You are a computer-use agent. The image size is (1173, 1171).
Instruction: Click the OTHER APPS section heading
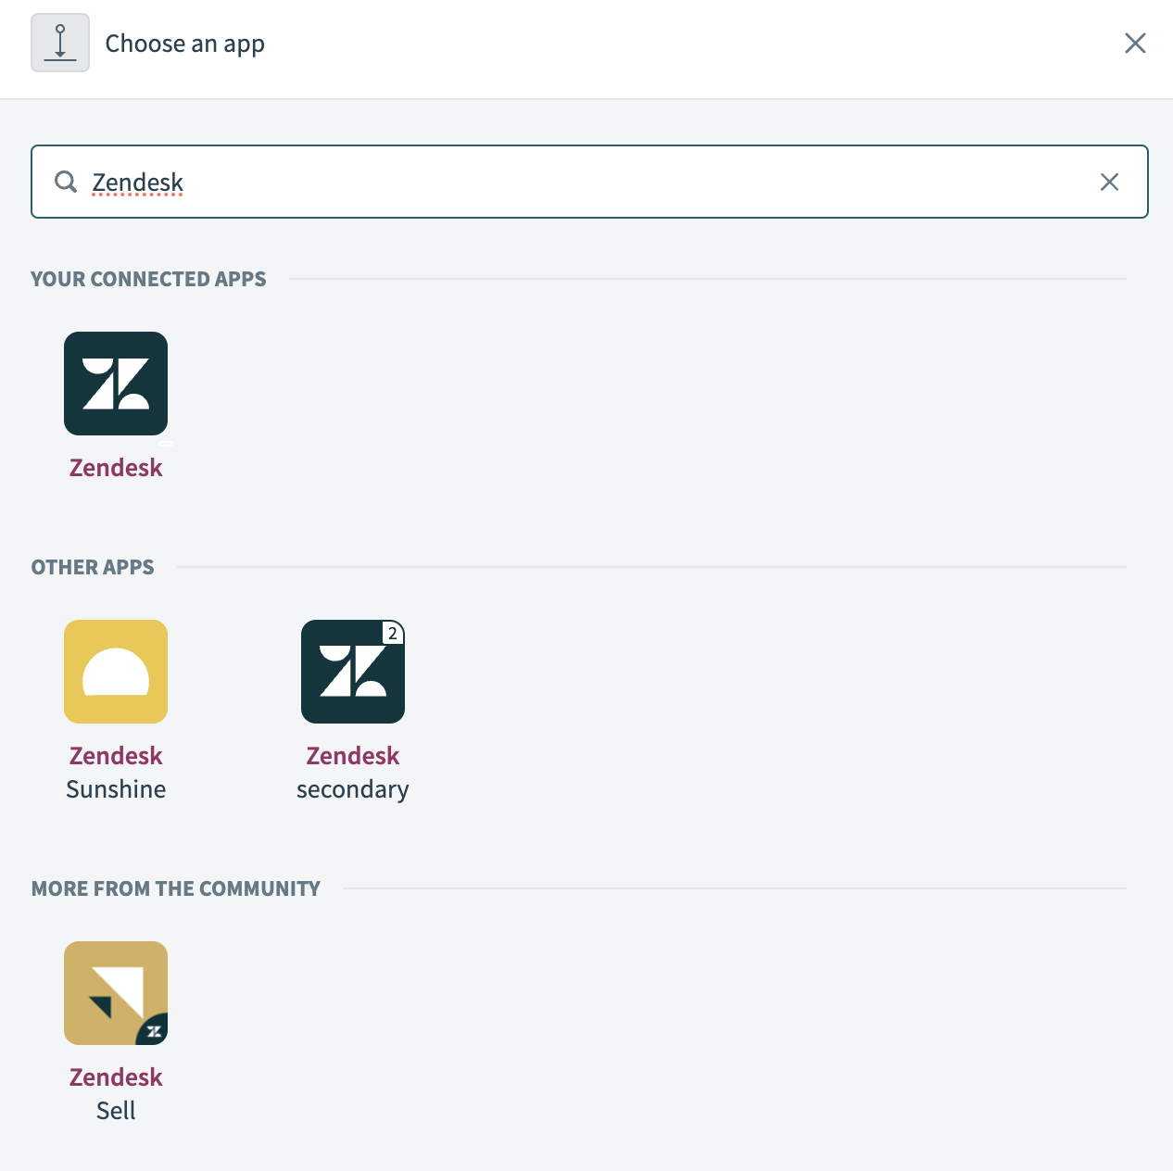(x=93, y=567)
